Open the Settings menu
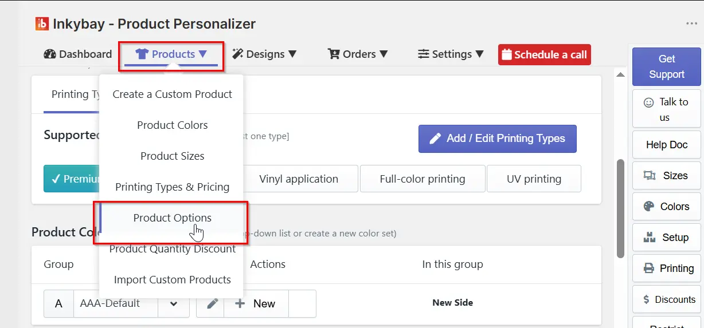The width and height of the screenshot is (704, 328). 451,54
